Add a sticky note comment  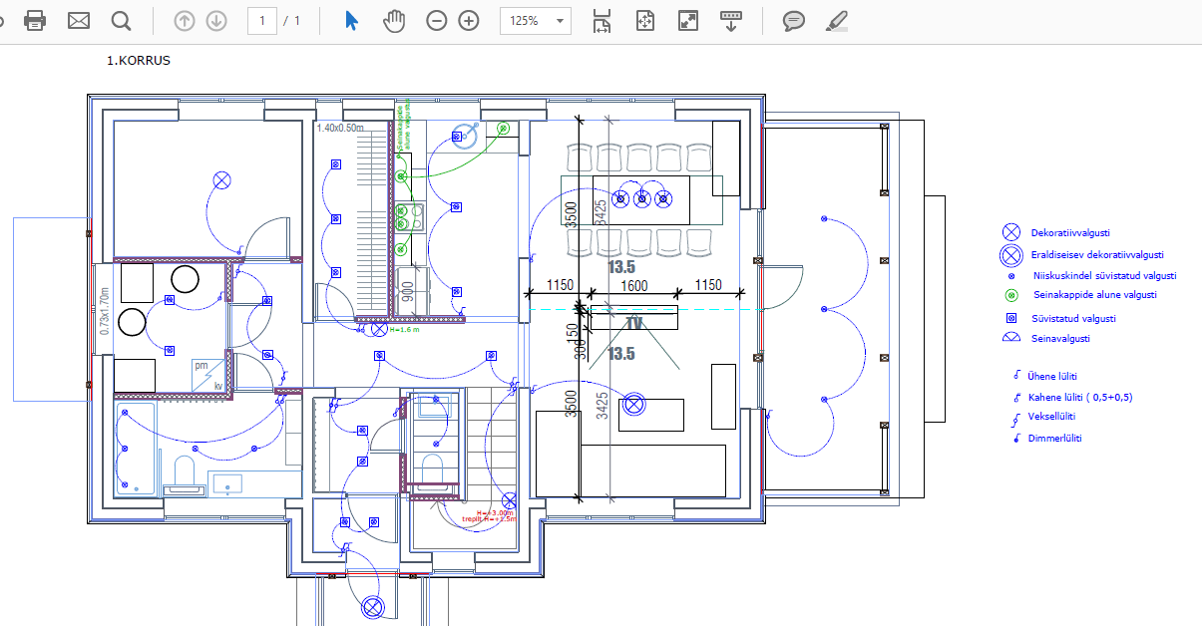click(x=794, y=21)
